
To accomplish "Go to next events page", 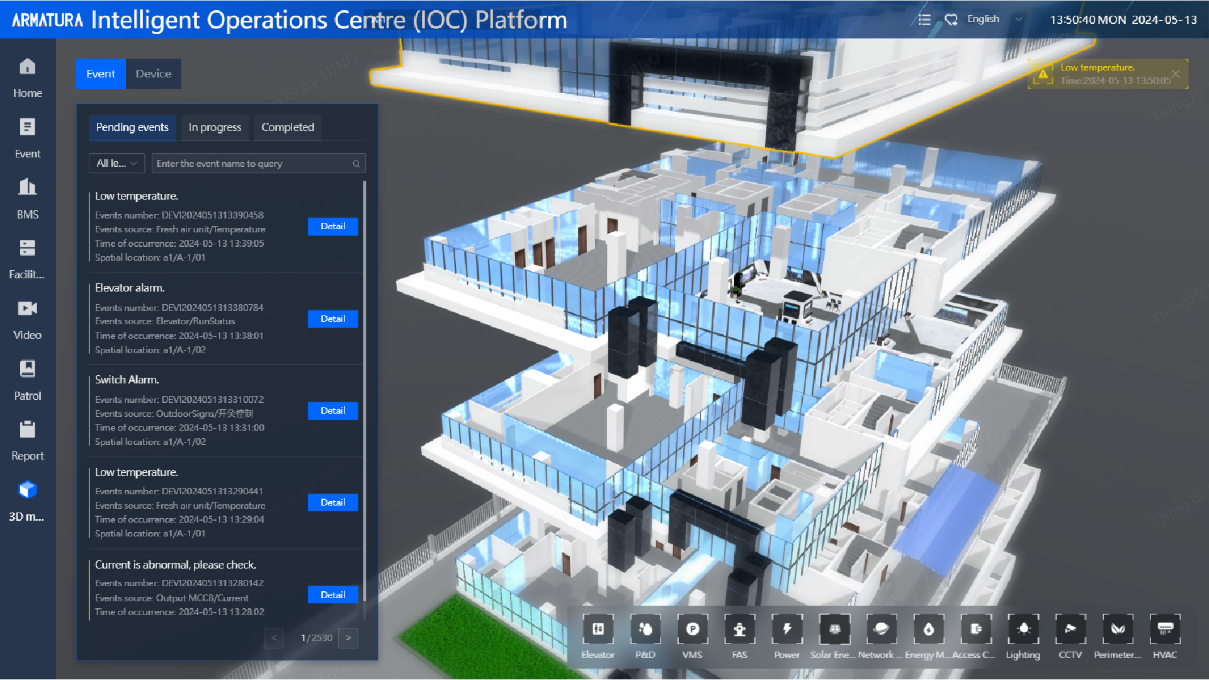I will [348, 638].
